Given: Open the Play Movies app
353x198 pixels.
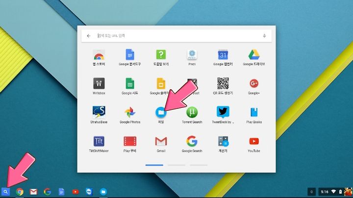Looking at the screenshot, I should click(x=130, y=141).
